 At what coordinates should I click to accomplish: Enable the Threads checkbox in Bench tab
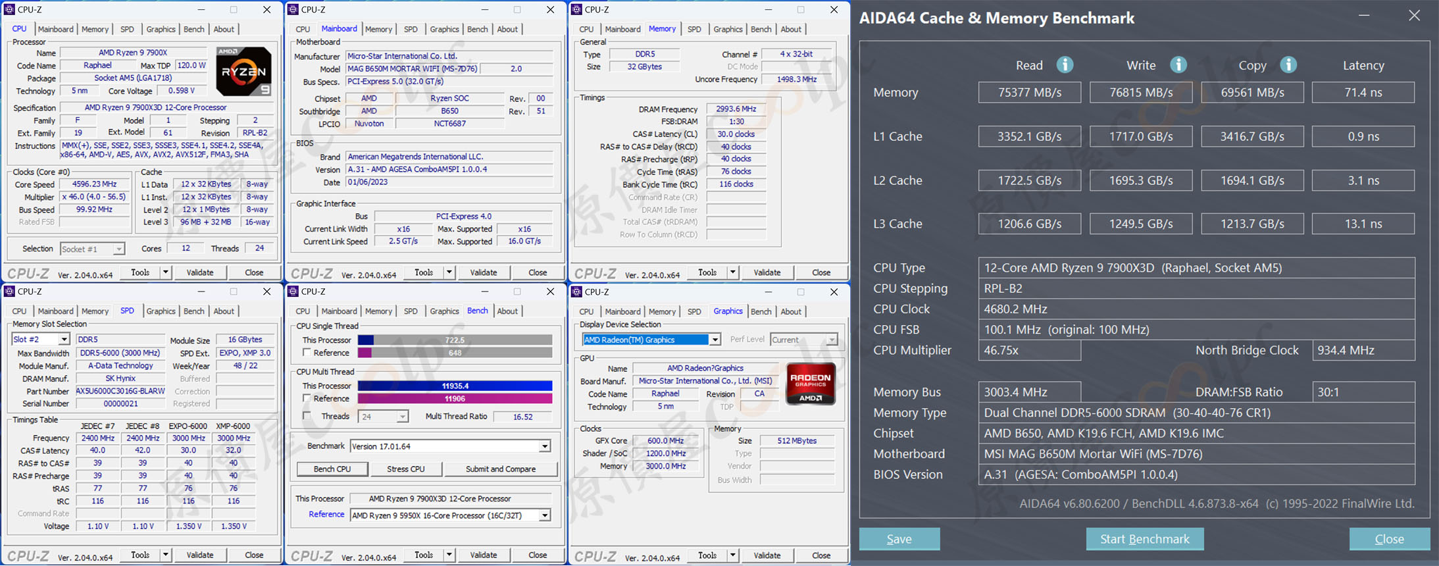click(307, 416)
